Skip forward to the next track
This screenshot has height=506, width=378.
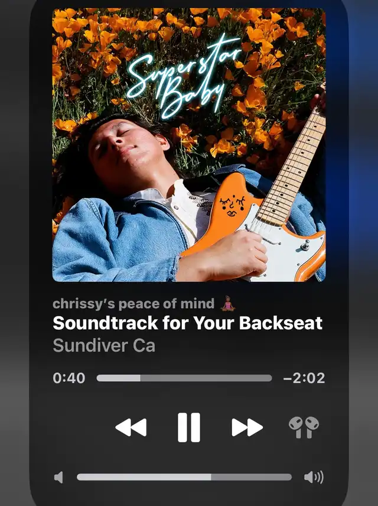pos(247,427)
